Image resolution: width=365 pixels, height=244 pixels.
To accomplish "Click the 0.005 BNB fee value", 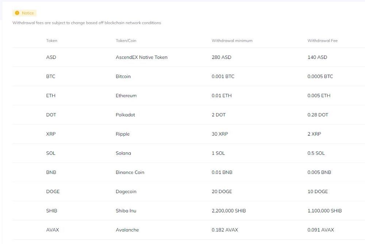I will (319, 172).
